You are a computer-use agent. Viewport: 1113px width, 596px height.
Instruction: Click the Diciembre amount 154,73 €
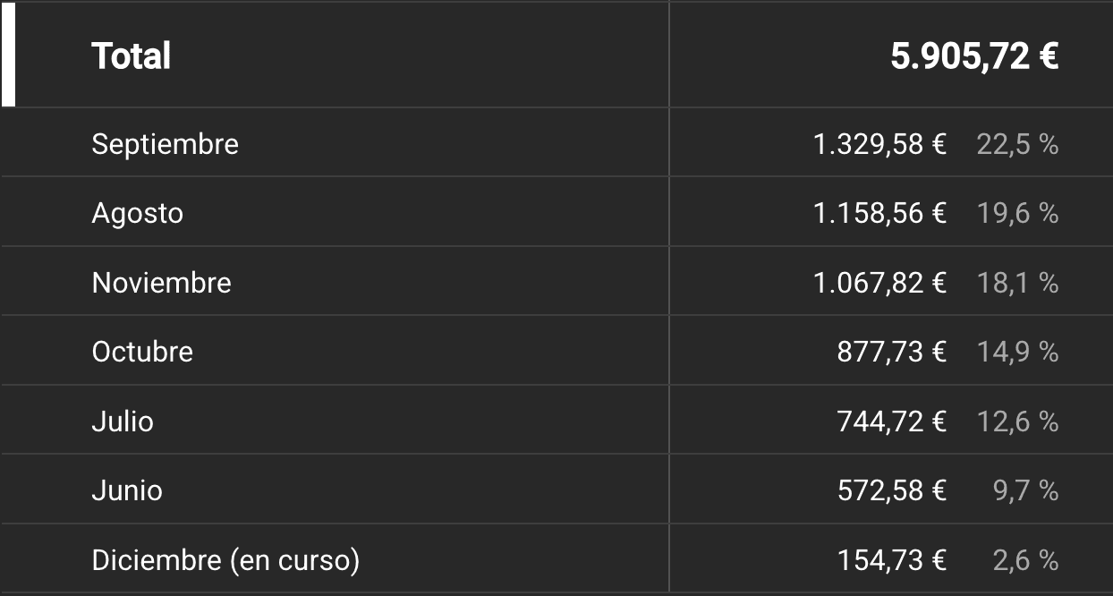891,560
